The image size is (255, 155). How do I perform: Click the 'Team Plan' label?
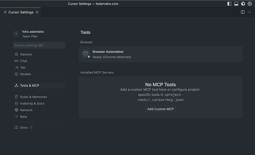pyautogui.click(x=30, y=37)
